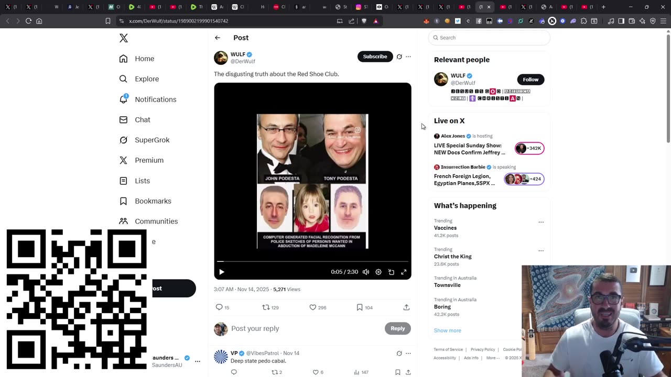The image size is (671, 377).
Task: Expand the More footer menu
Action: (493, 358)
